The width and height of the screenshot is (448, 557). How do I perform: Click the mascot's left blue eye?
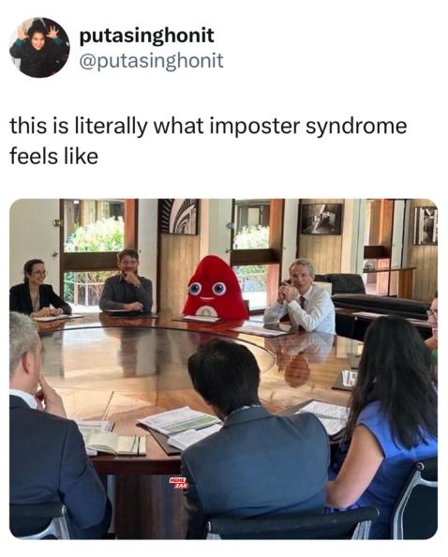[195, 289]
